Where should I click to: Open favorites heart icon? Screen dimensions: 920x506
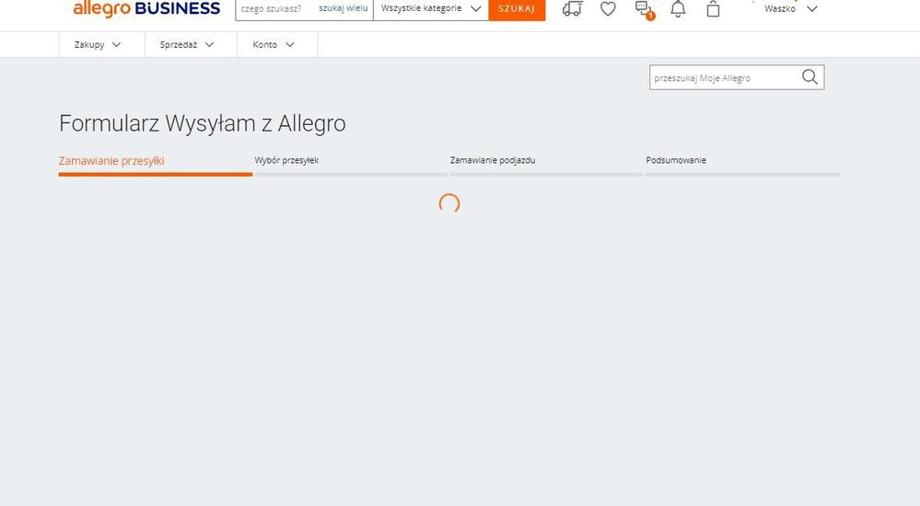tap(608, 9)
